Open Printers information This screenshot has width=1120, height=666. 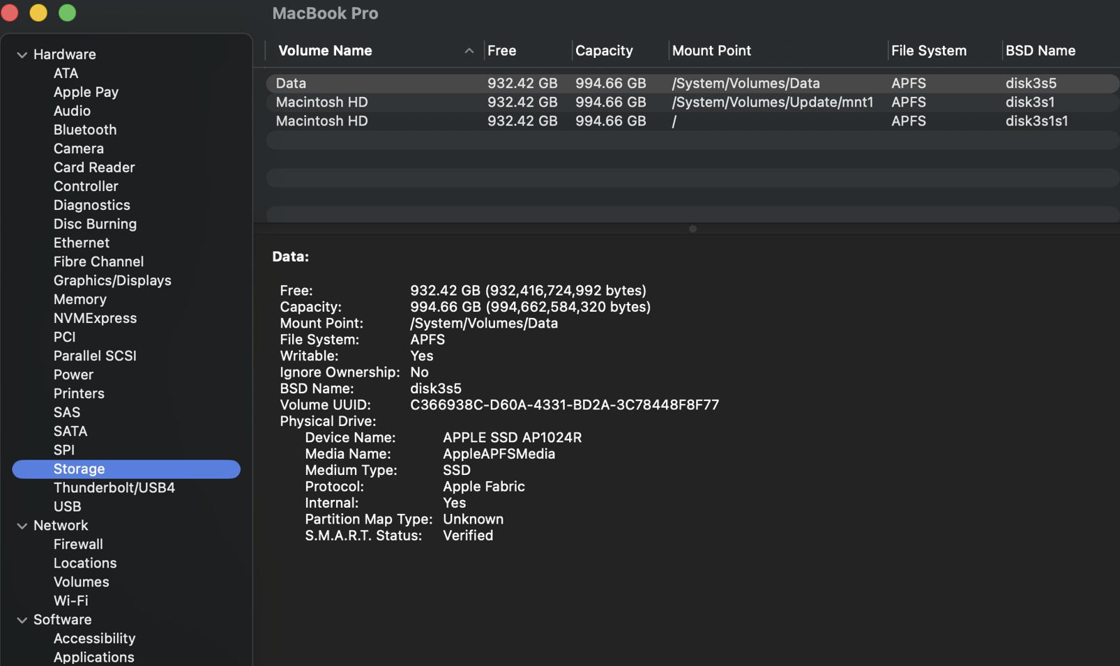click(x=79, y=393)
